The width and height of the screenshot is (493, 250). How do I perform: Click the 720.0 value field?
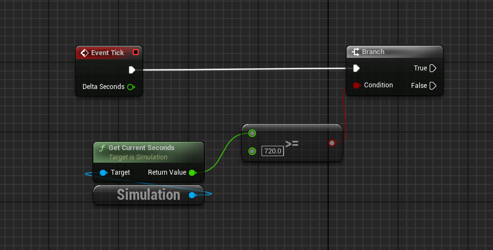[x=272, y=151]
